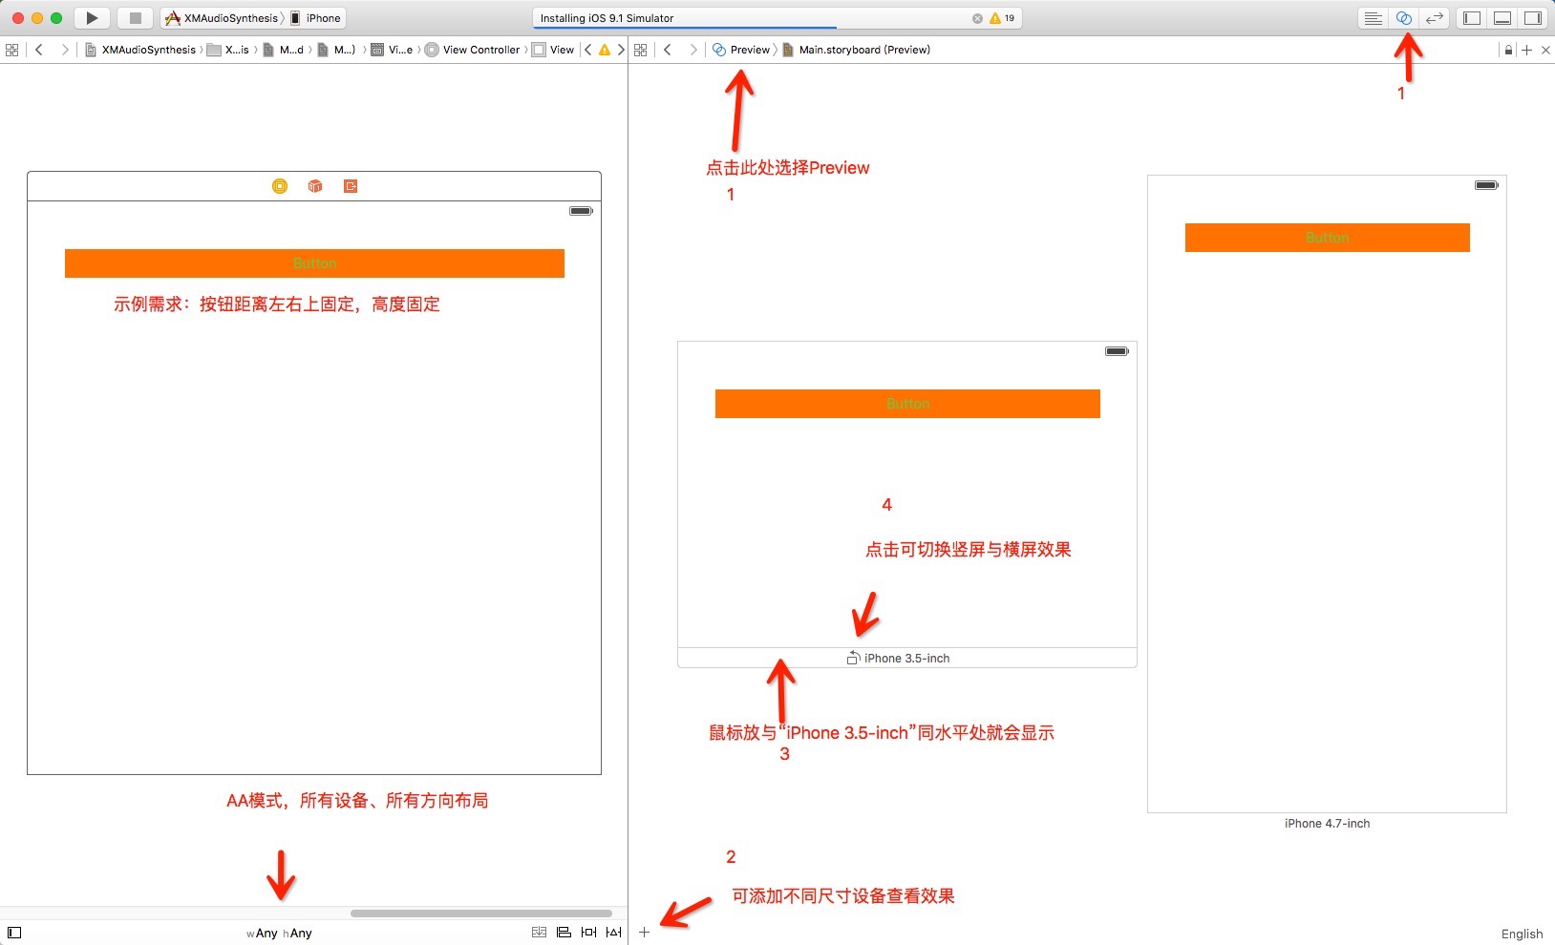Image resolution: width=1555 pixels, height=945 pixels.
Task: Toggle the Navigator panel
Action: (x=1472, y=18)
